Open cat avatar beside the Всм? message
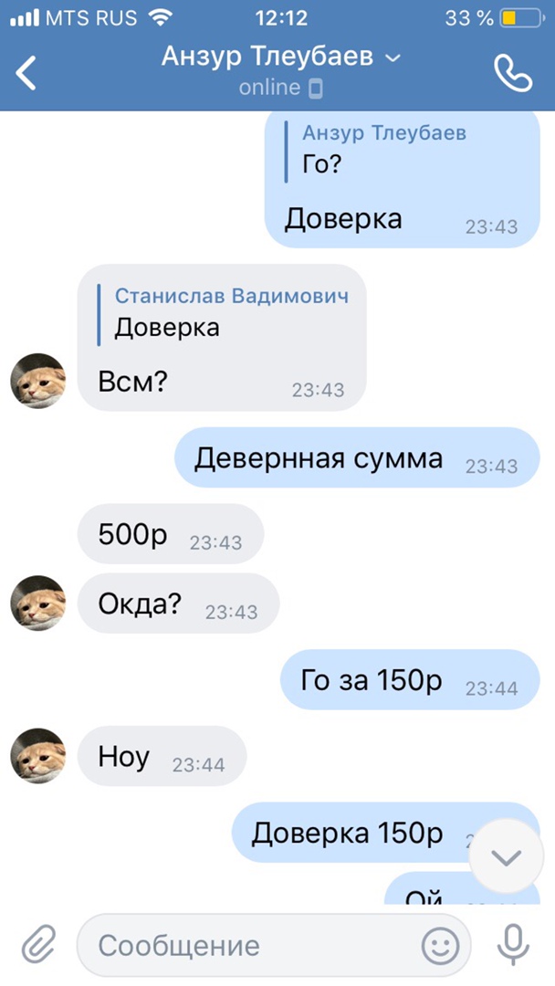The height and width of the screenshot is (986, 555). point(38,381)
